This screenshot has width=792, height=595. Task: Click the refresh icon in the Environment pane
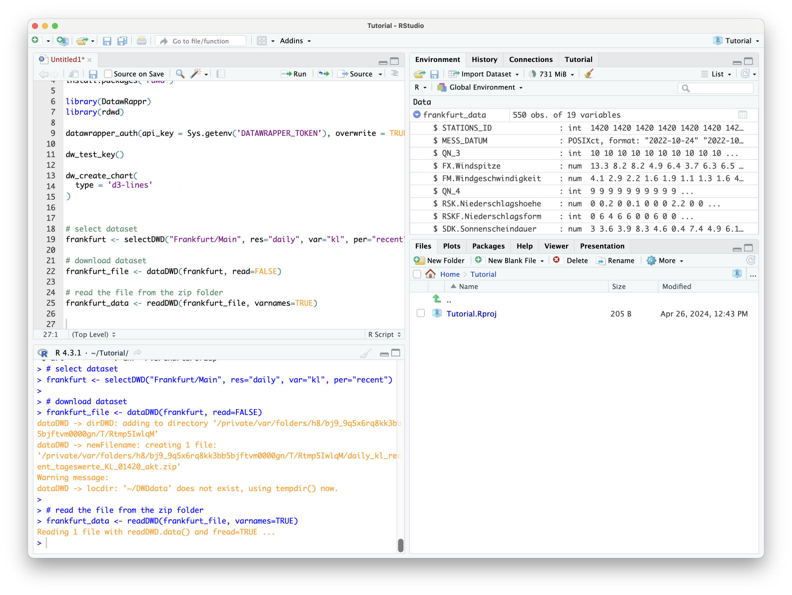746,74
